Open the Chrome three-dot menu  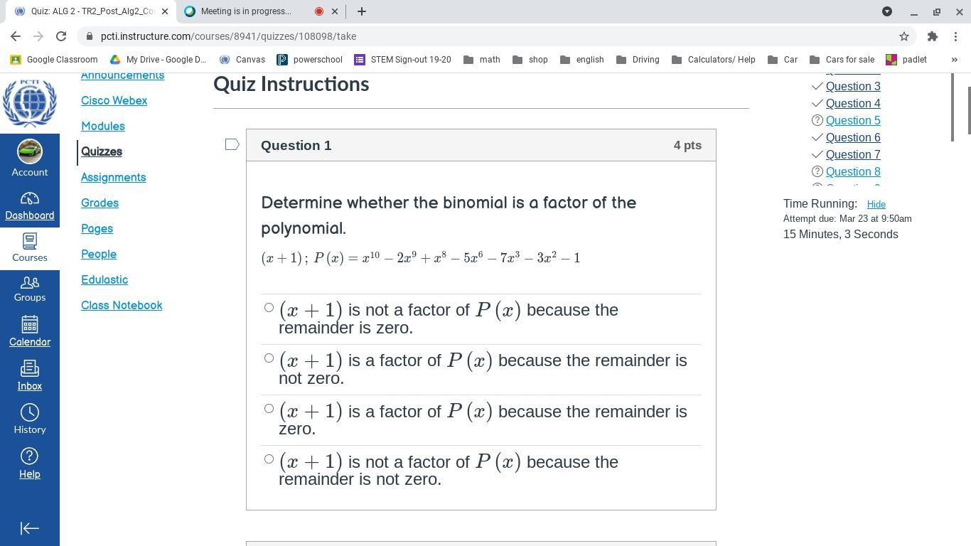(955, 36)
